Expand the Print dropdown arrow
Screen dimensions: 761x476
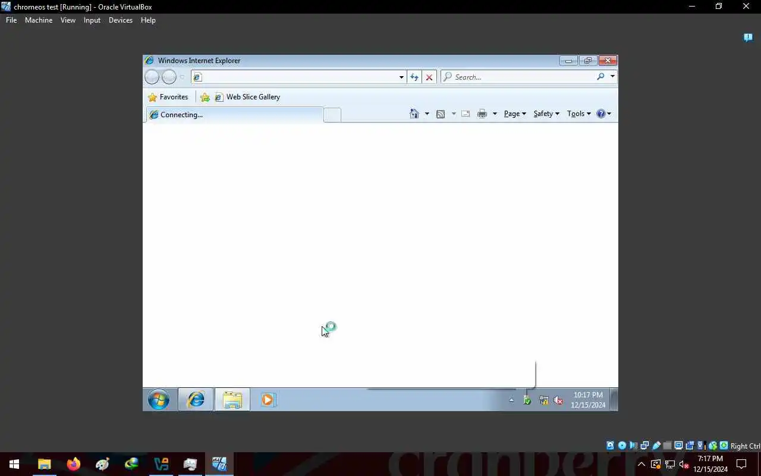click(x=495, y=114)
